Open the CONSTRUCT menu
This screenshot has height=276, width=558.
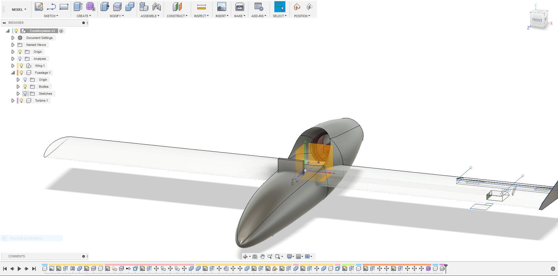(x=177, y=16)
